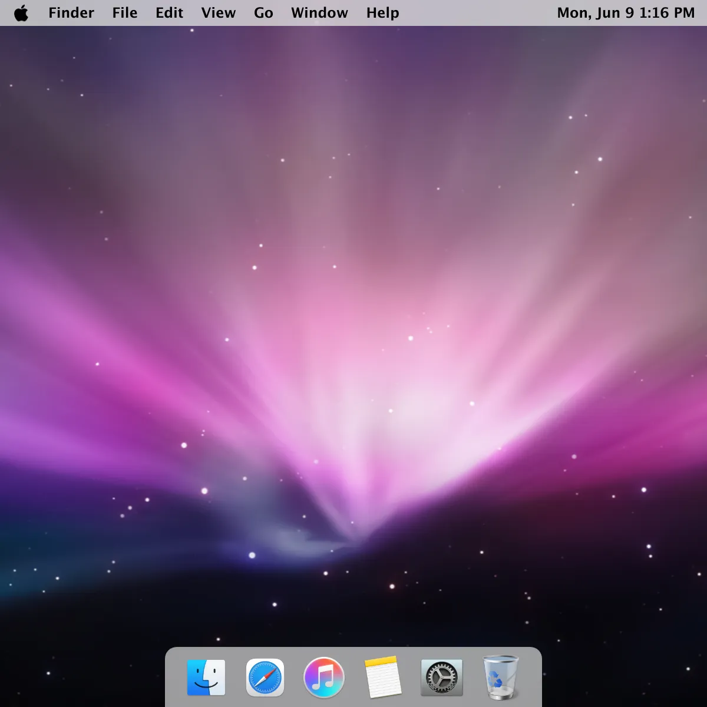The height and width of the screenshot is (707, 707).
Task: Open Safari compass icon in dock
Action: pyautogui.click(x=265, y=678)
